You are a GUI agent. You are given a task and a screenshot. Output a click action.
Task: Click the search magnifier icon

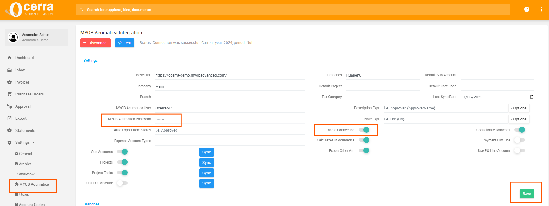point(82,10)
